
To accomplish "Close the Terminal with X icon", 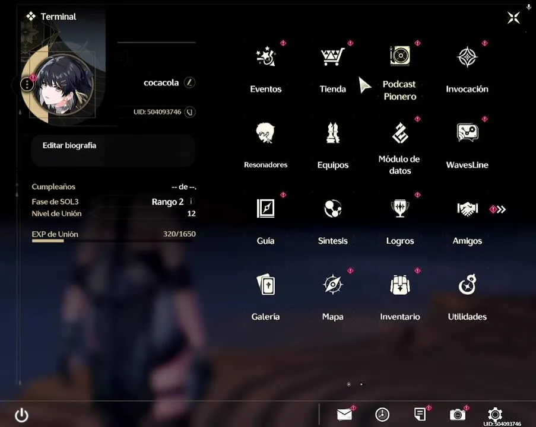I will click(513, 18).
